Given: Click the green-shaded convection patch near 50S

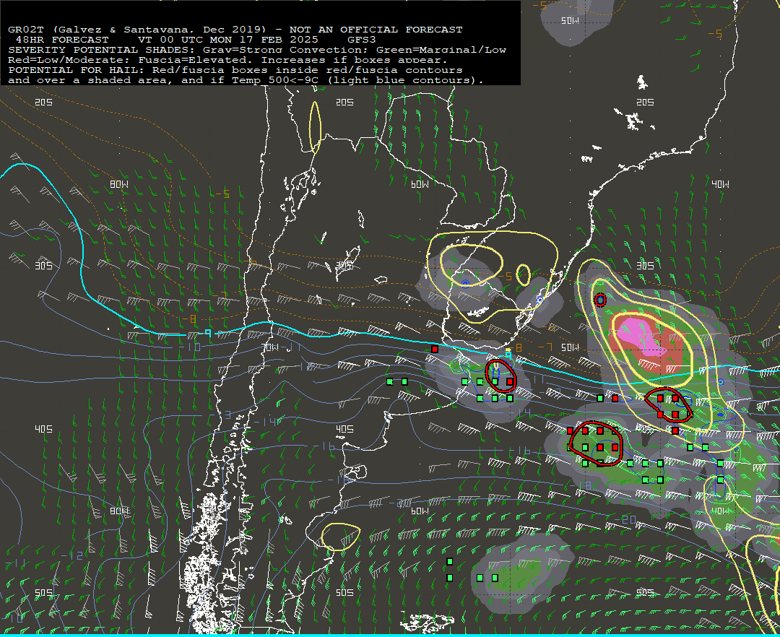Looking at the screenshot, I should [x=521, y=572].
